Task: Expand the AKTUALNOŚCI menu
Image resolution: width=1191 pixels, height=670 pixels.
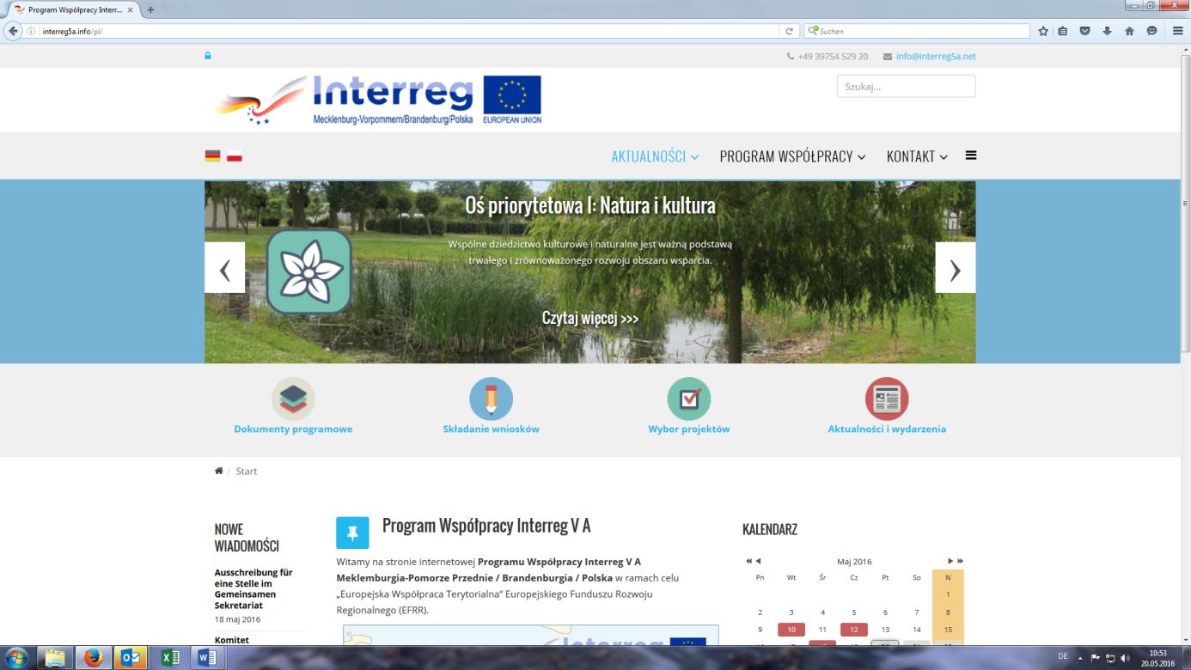Action: coord(655,156)
